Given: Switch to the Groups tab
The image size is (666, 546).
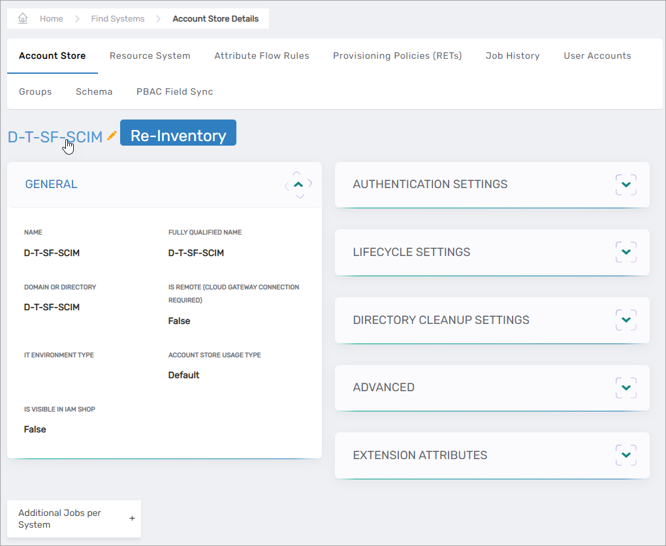Looking at the screenshot, I should 35,92.
